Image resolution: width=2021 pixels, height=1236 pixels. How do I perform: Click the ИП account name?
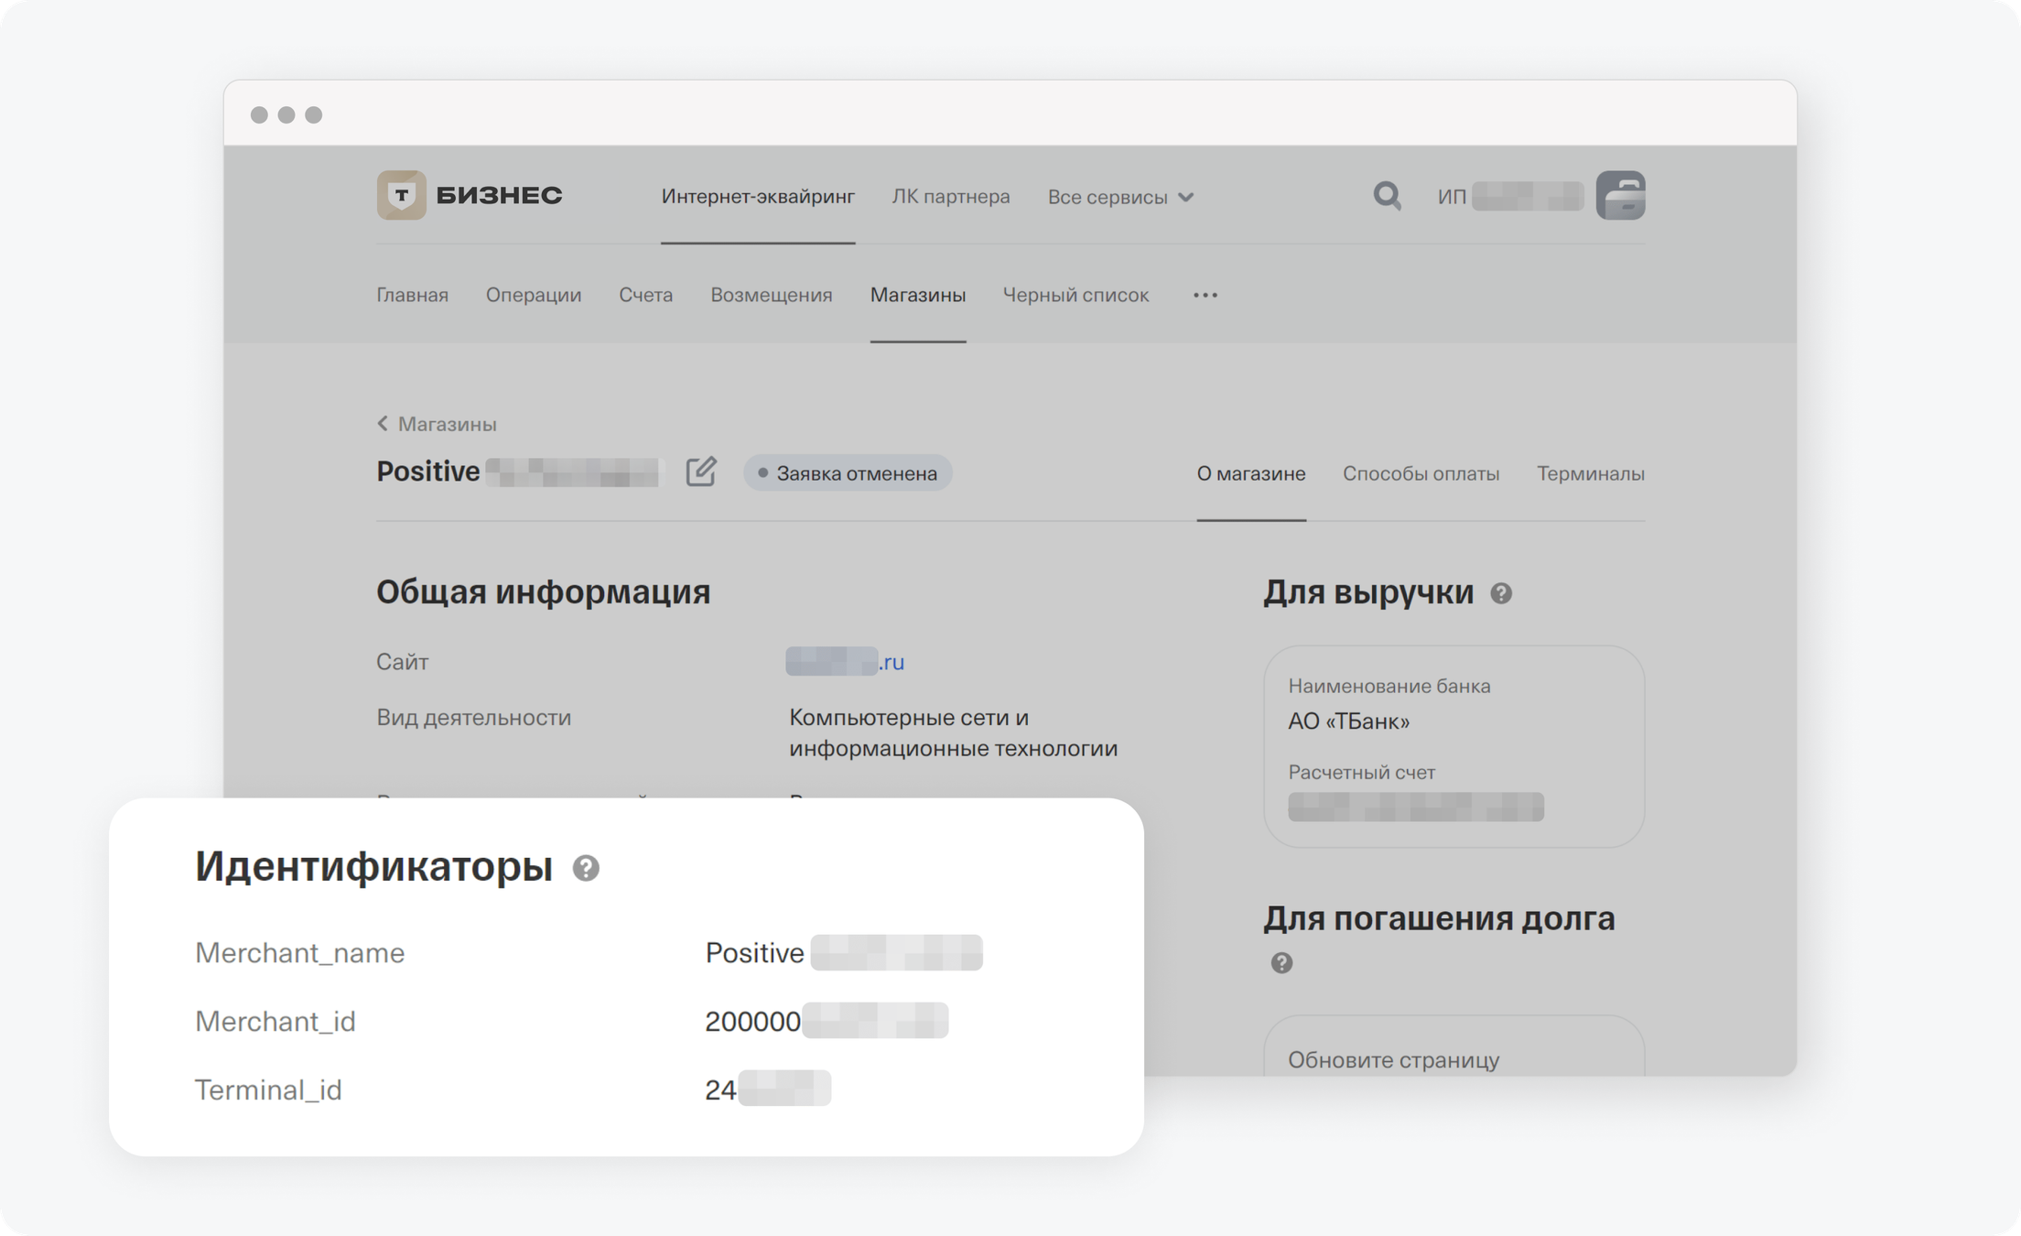tap(1510, 196)
